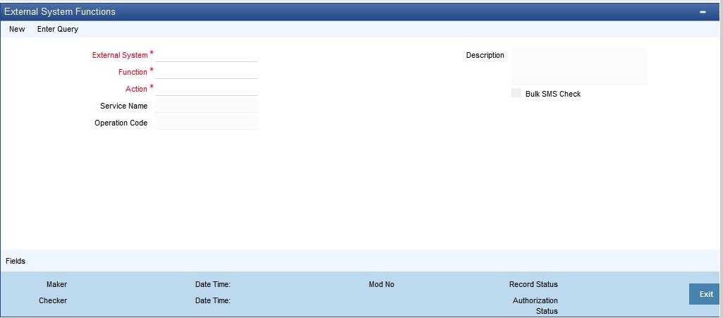723x318 pixels.
Task: Focus the Function input field
Action: 206,72
